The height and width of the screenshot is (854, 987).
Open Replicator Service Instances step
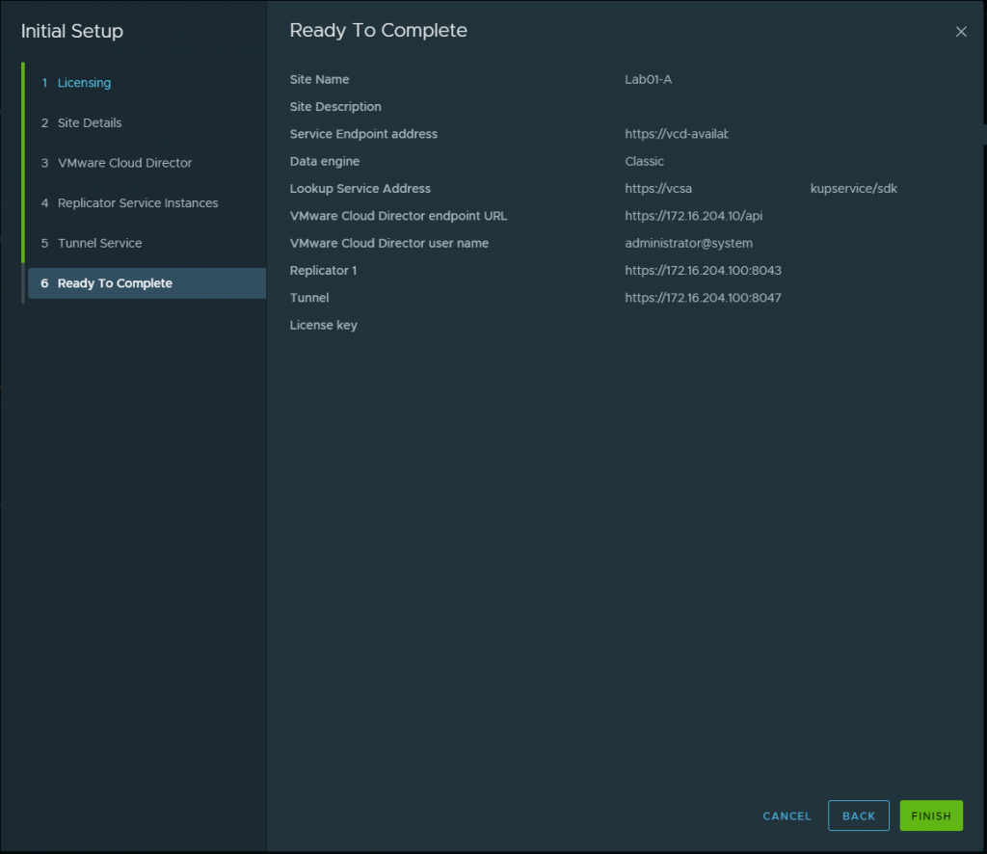click(x=138, y=203)
